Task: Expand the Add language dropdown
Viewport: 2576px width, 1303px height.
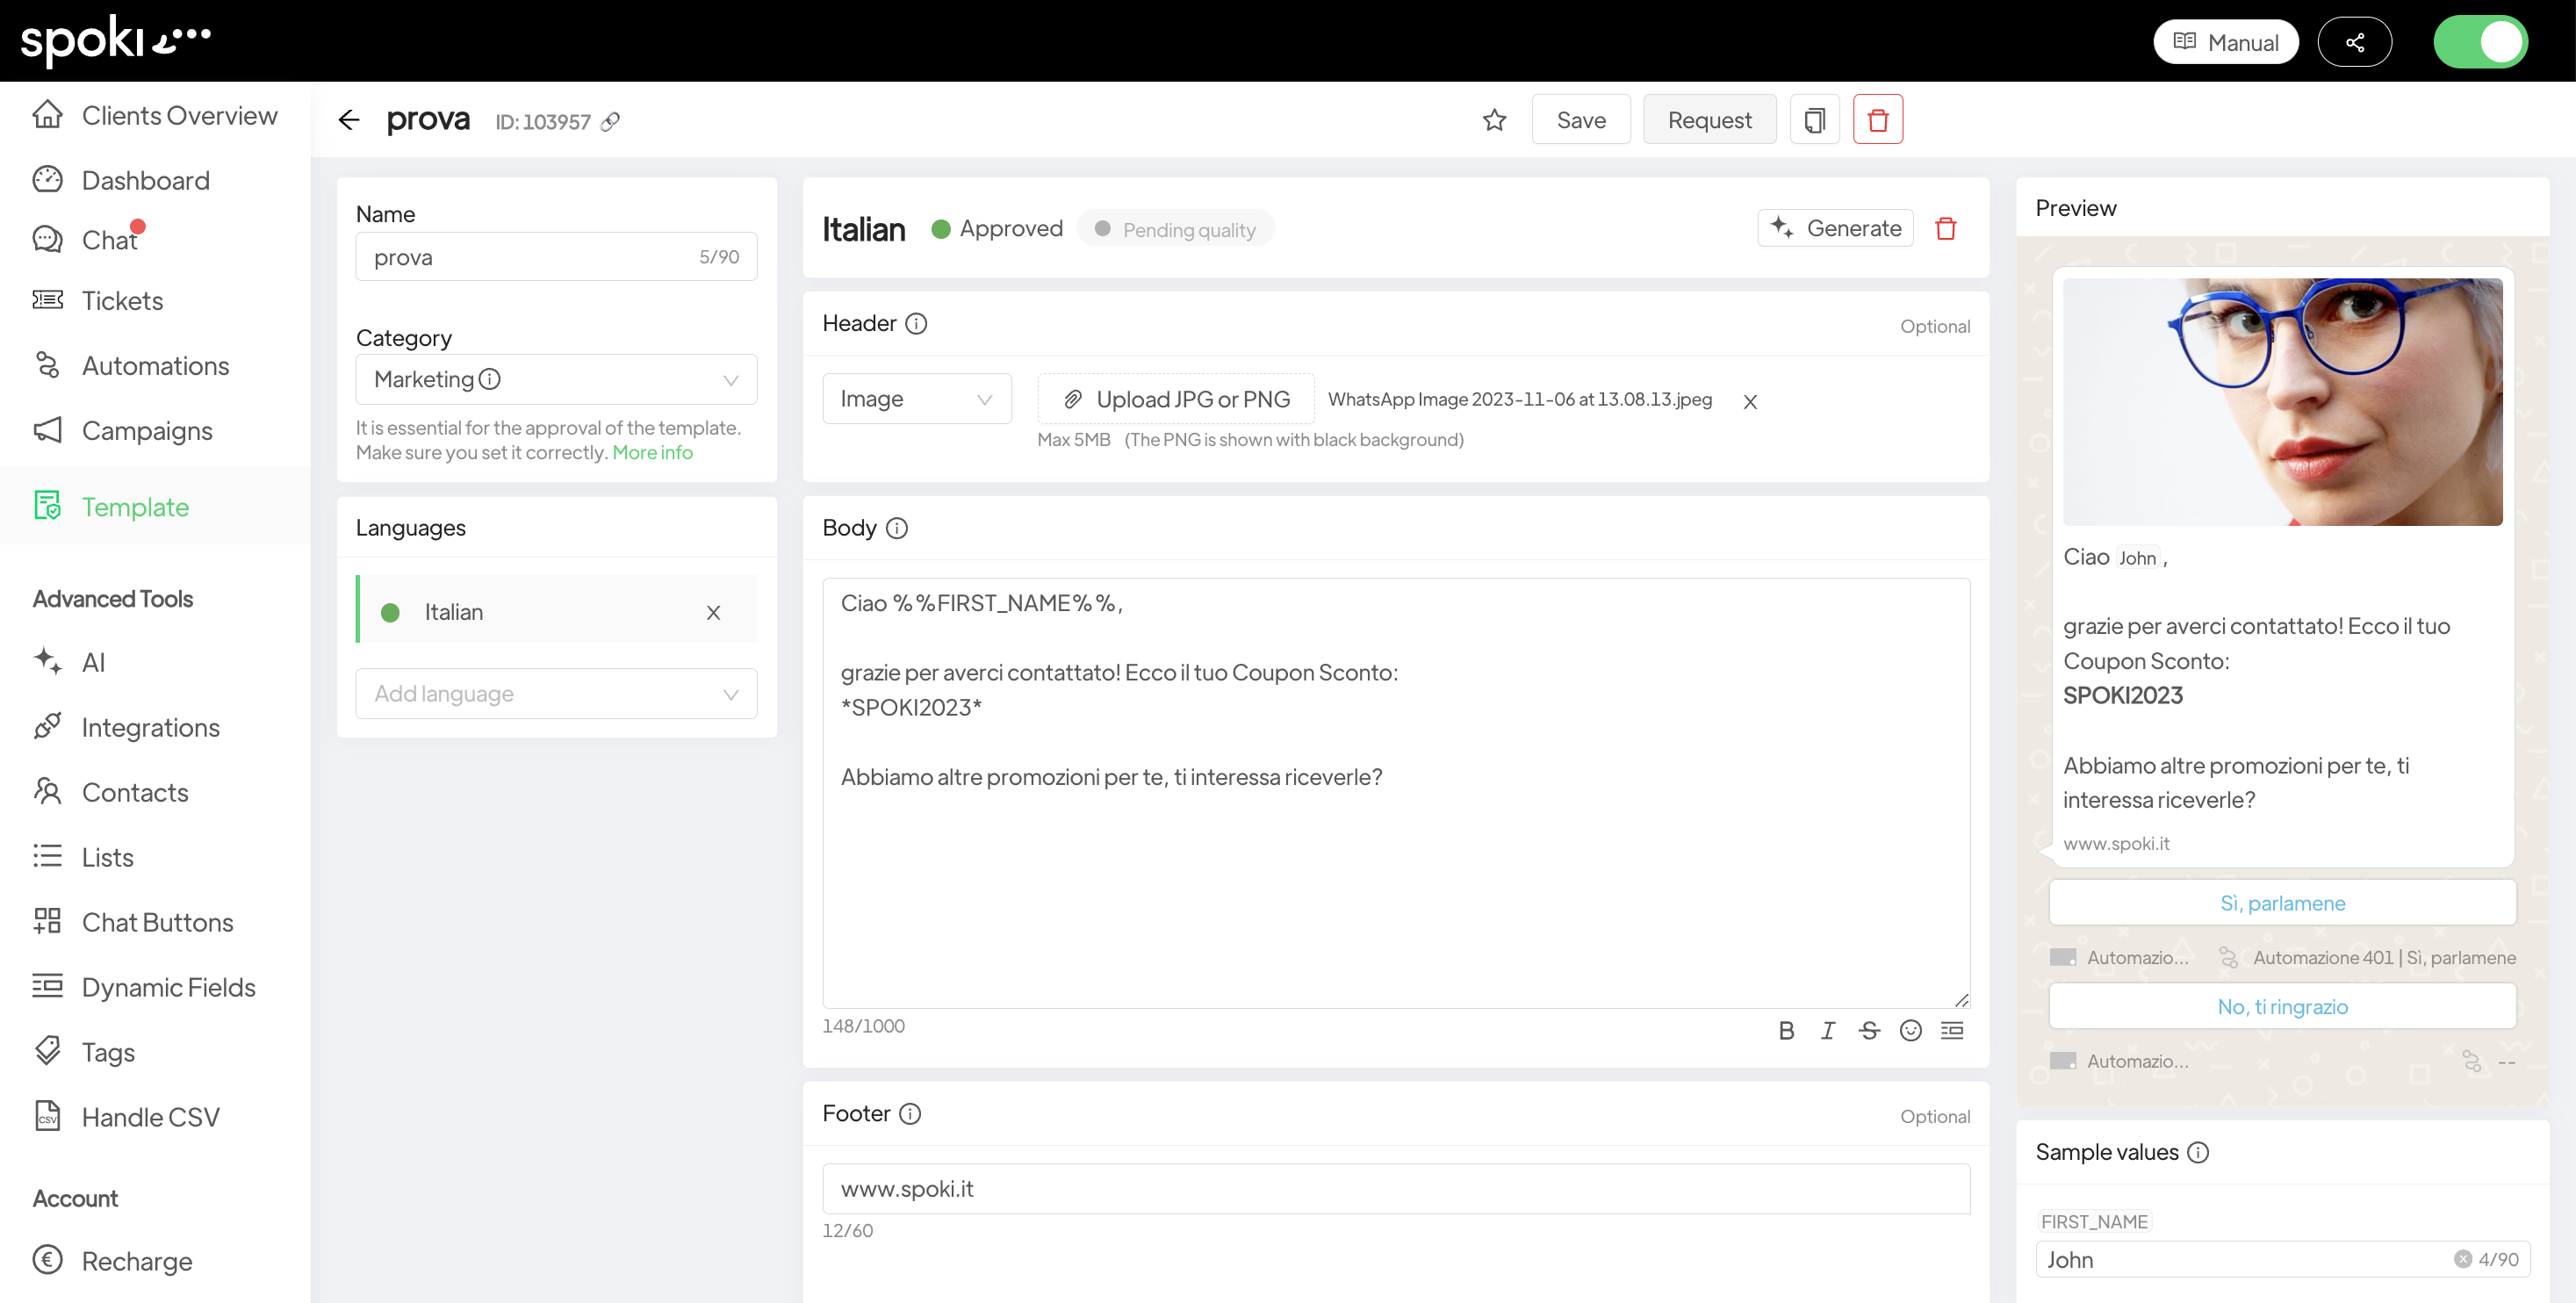Action: click(x=556, y=693)
